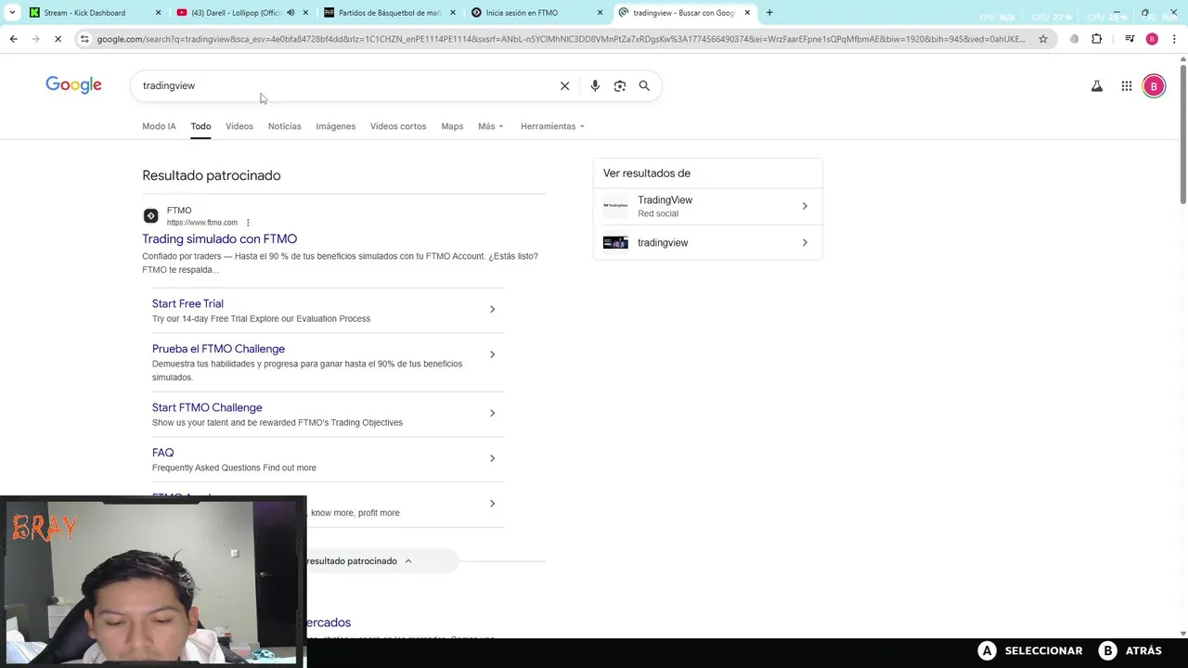
Task: Expand the FAQ row chevron
Action: point(492,458)
